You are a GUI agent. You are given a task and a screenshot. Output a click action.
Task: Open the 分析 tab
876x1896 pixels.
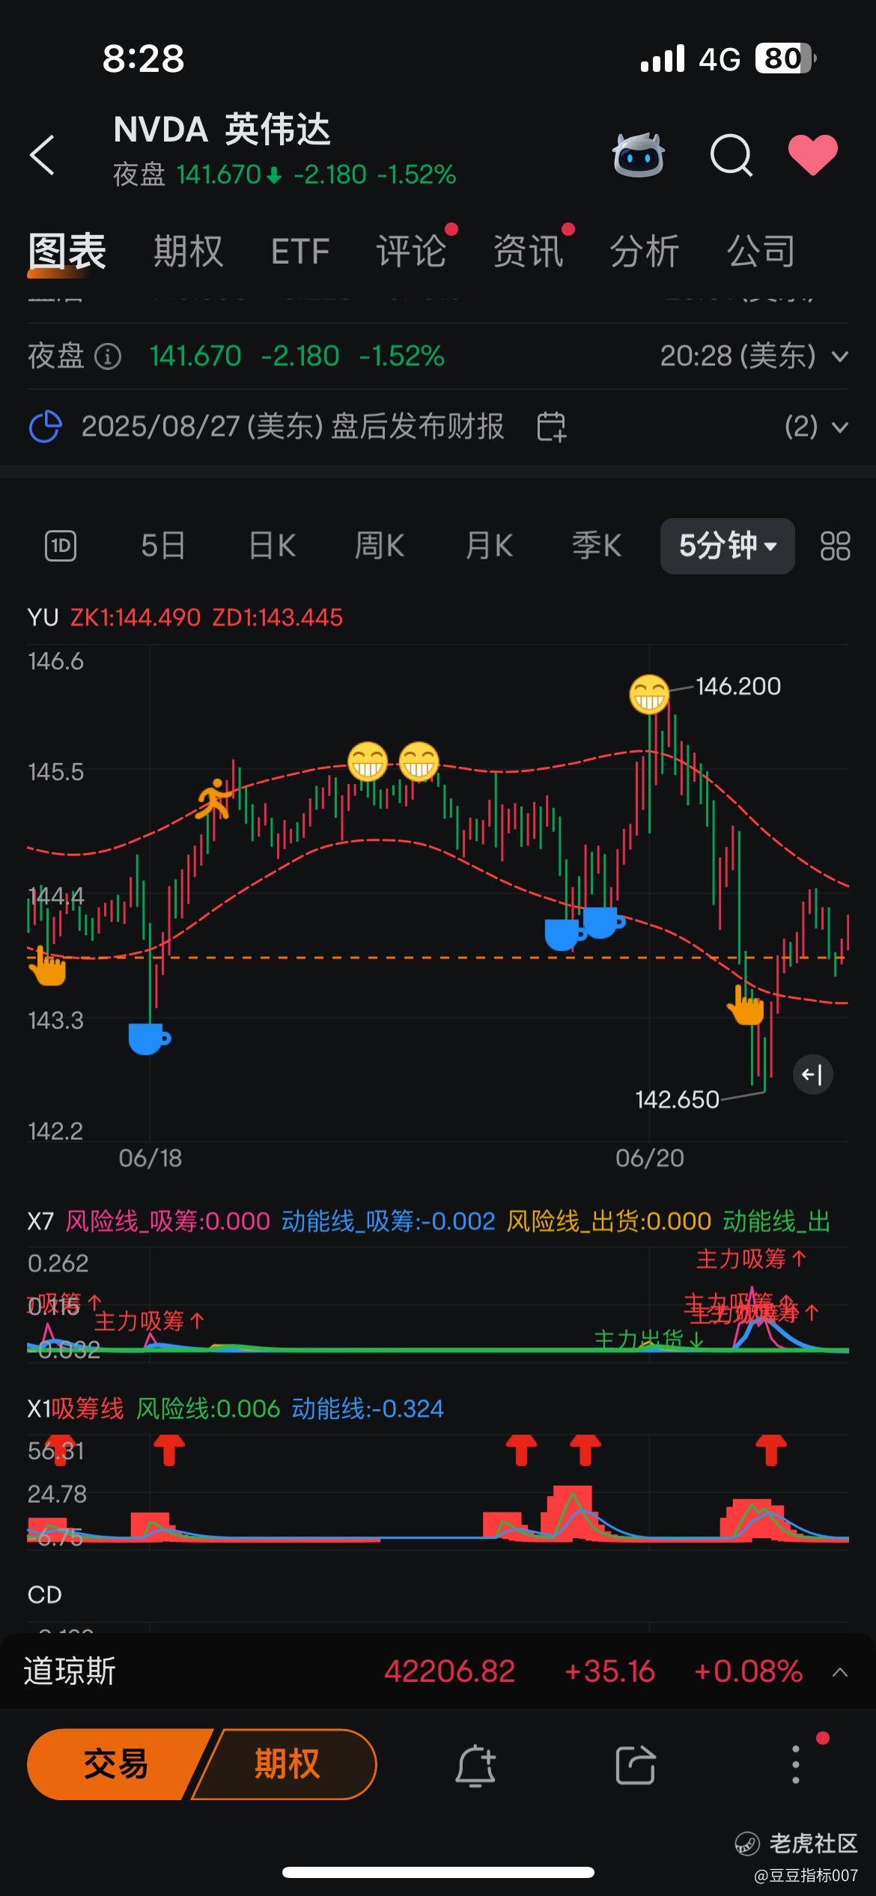coord(645,251)
